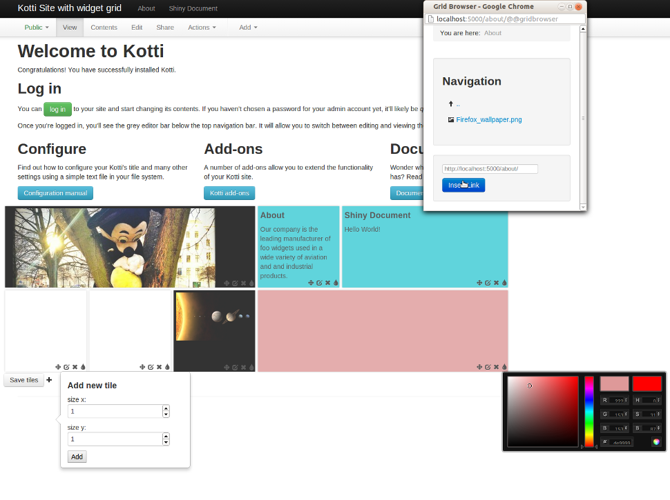
Task: Click droplet icon on the planets image tile
Action: coord(251,368)
